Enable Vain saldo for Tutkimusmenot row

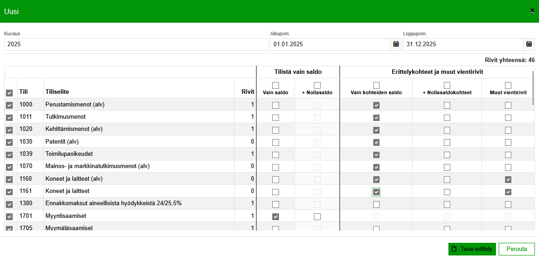(x=275, y=118)
